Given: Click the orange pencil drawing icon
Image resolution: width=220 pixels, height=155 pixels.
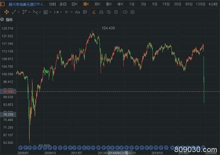Looking at the screenshot, I should tap(94, 12).
